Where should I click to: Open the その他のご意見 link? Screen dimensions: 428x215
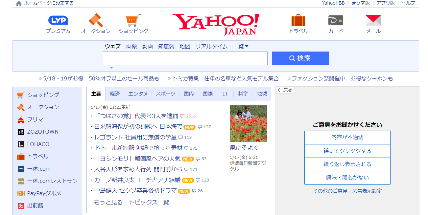coord(330,191)
